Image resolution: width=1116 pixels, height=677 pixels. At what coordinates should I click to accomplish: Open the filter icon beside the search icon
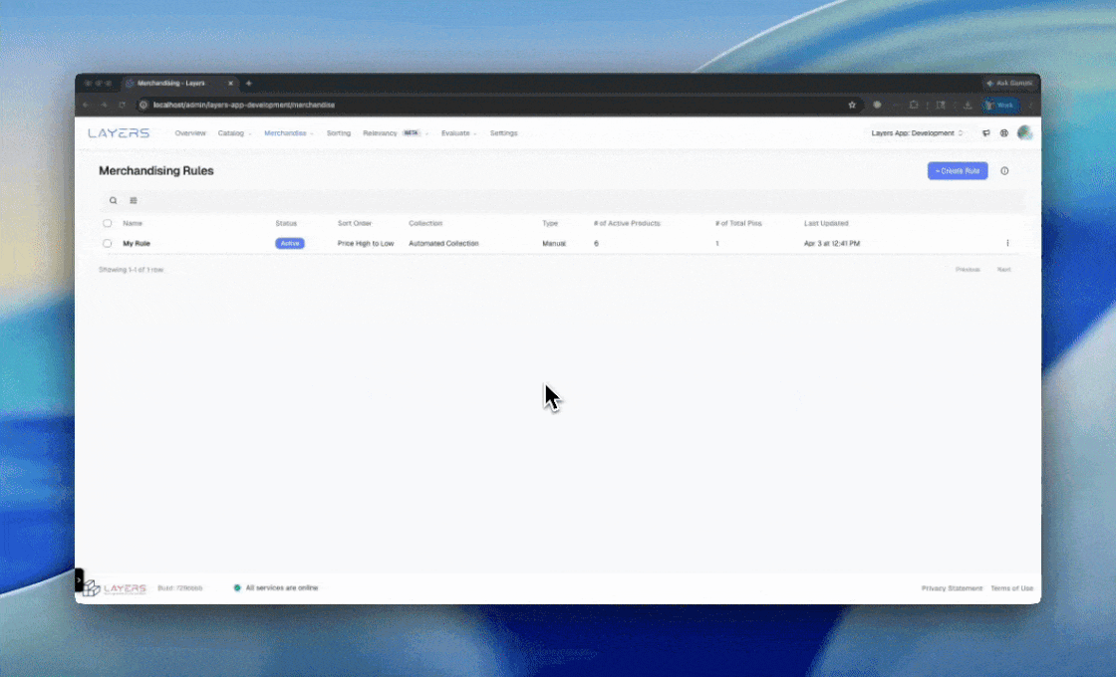(x=134, y=200)
